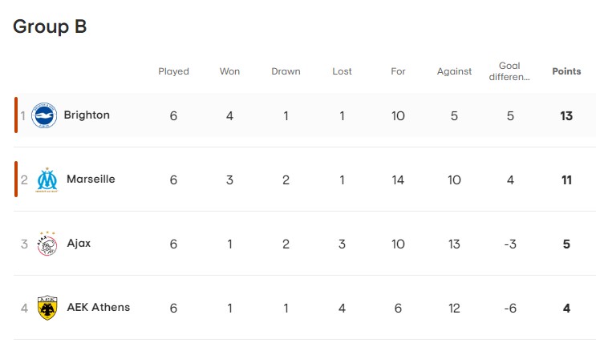596x347 pixels.
Task: Click the For goals column header
Action: tap(398, 71)
